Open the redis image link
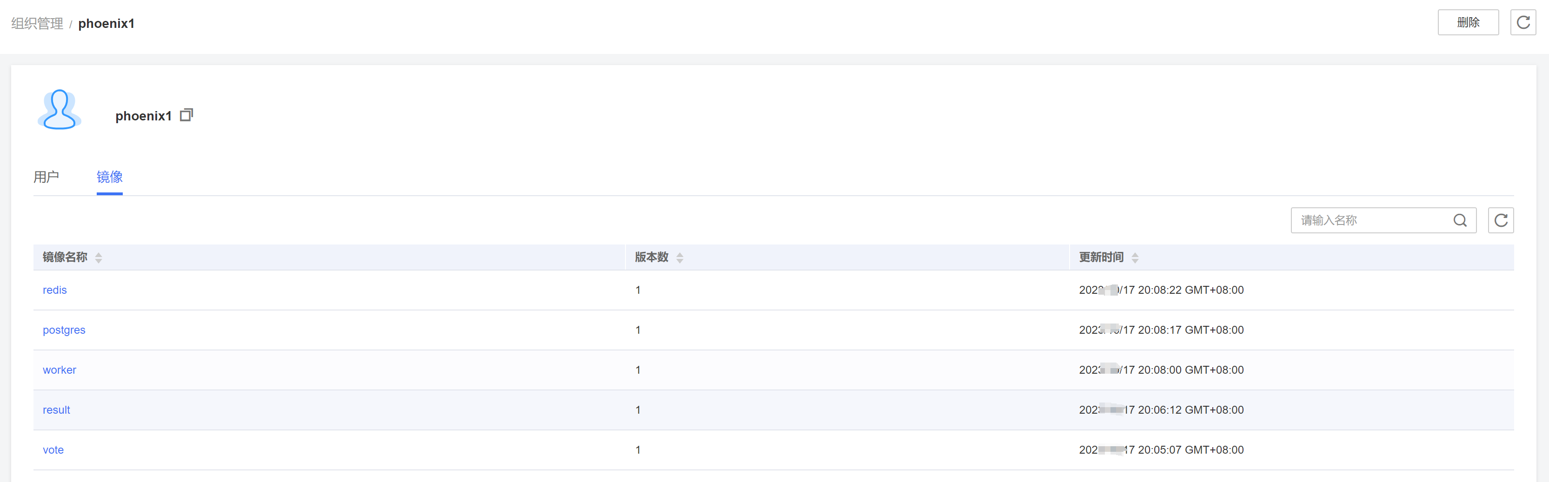 point(55,291)
